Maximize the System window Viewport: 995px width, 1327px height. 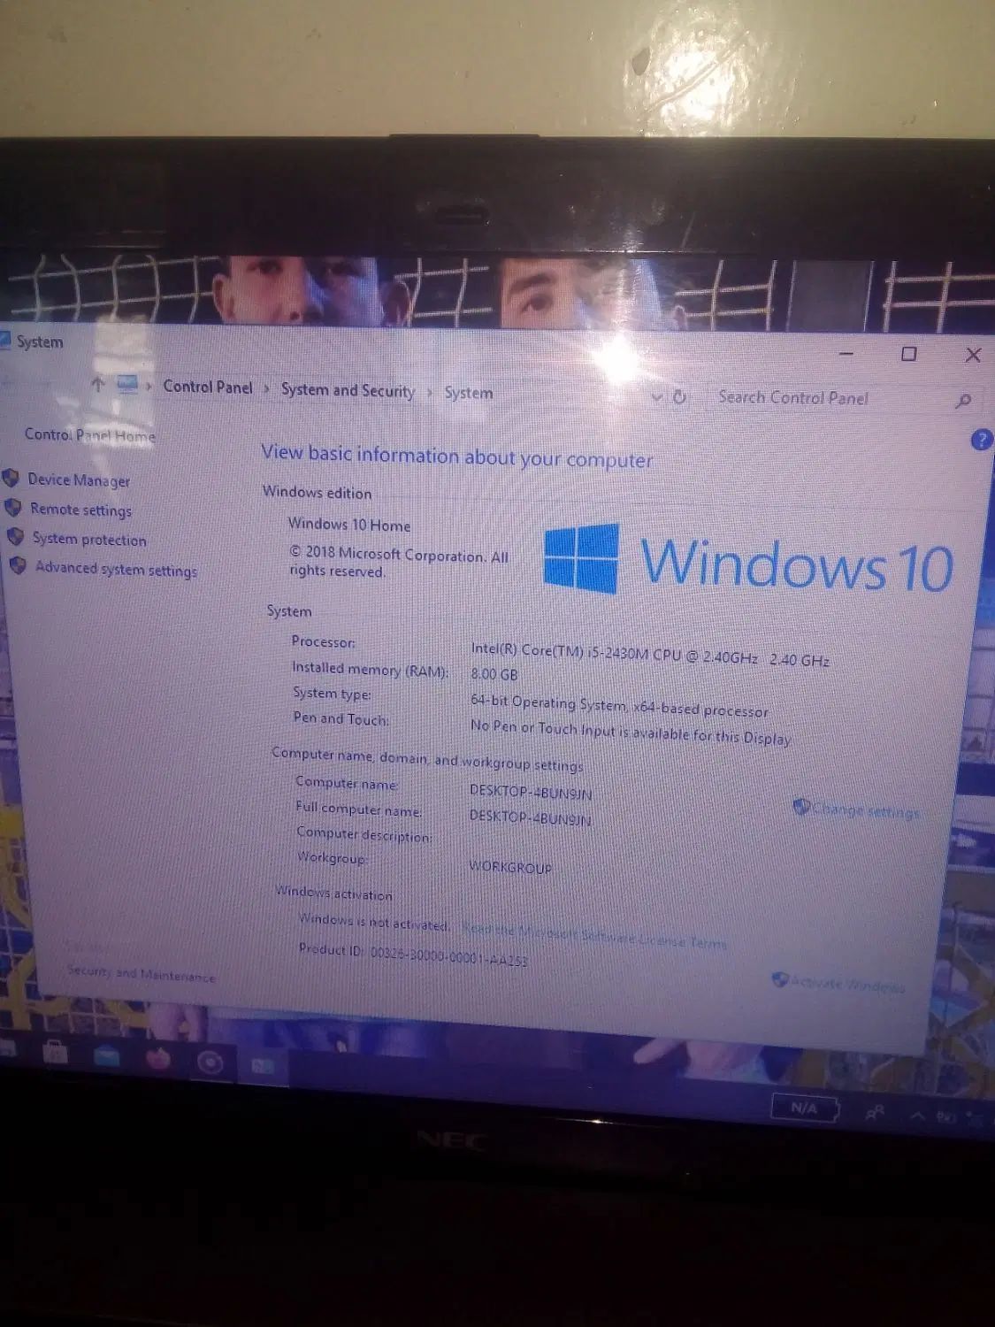[908, 354]
